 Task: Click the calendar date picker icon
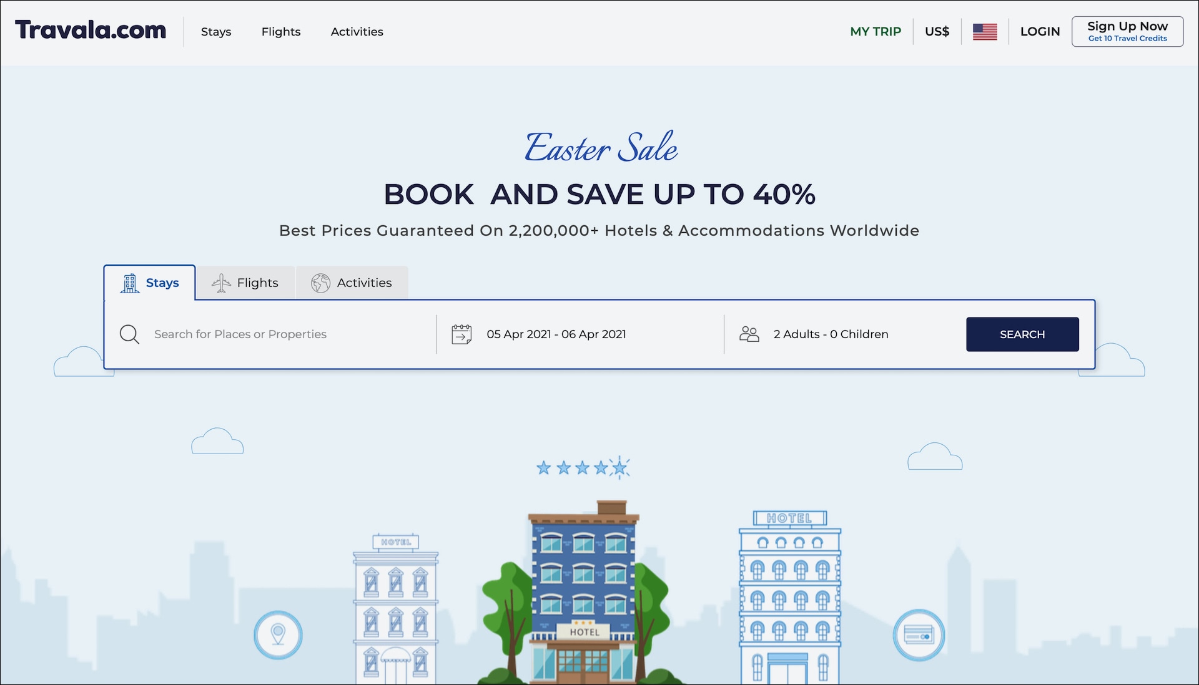click(460, 334)
